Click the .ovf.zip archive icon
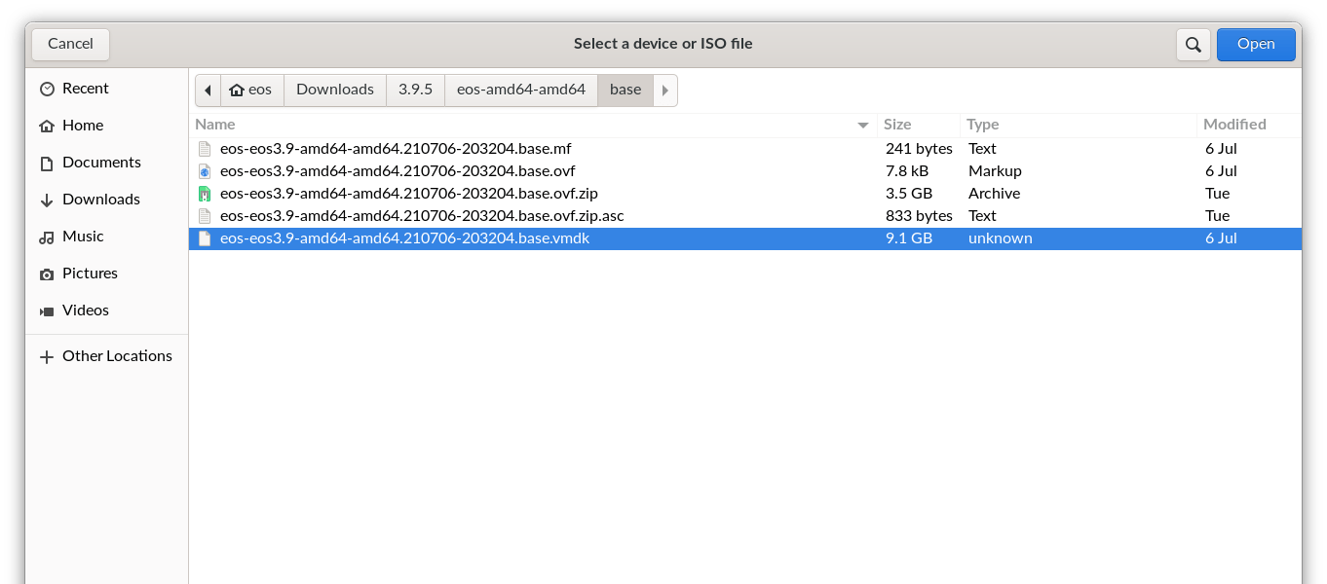Screen dimensions: 1327x584 tap(205, 194)
